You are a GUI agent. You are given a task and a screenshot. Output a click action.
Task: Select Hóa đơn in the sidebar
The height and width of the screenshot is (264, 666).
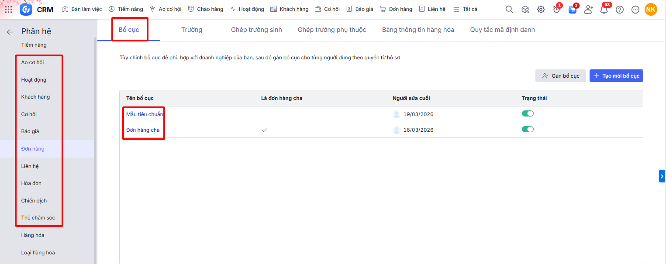tap(31, 183)
